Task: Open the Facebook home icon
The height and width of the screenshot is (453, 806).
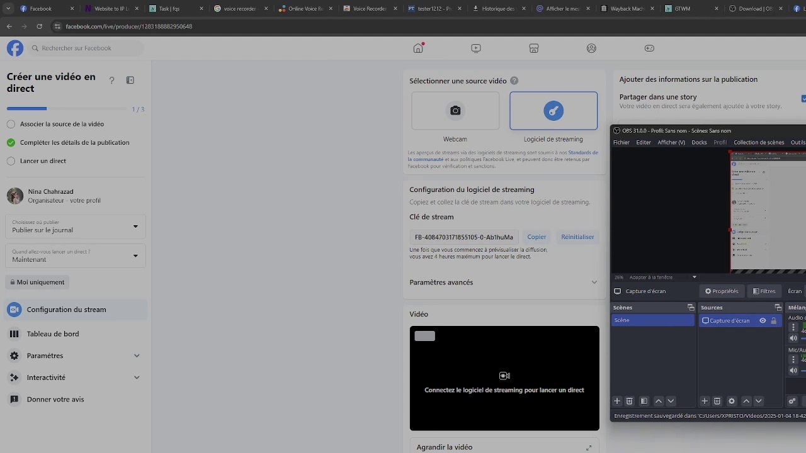Action: [x=418, y=48]
